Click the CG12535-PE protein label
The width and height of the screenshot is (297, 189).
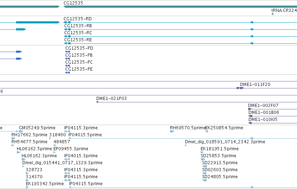click(x=79, y=69)
